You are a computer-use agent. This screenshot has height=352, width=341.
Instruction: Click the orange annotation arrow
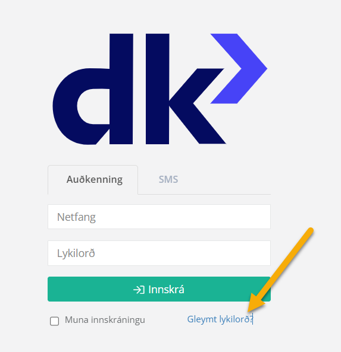tap(280, 270)
